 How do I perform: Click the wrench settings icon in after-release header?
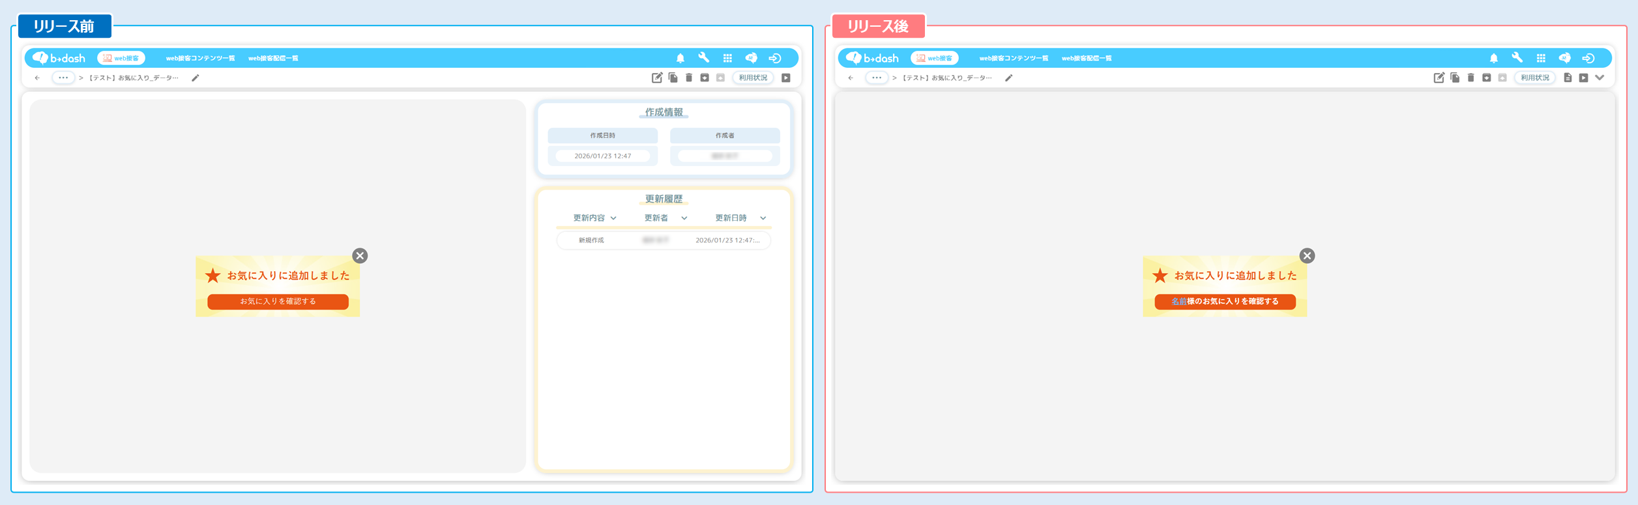click(x=1517, y=58)
